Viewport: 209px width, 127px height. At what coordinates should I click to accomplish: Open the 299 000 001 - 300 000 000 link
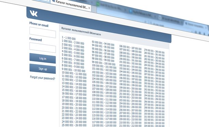(x=154, y=111)
